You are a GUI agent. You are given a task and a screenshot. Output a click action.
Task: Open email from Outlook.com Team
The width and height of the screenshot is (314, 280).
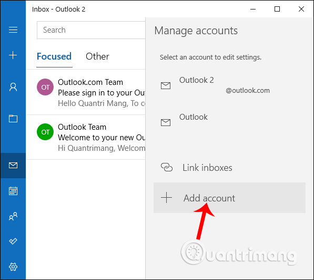(x=86, y=92)
